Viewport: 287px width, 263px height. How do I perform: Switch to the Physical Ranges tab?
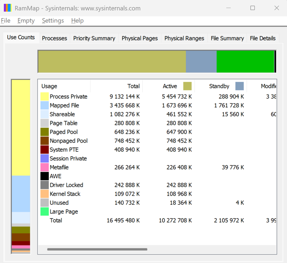[184, 38]
